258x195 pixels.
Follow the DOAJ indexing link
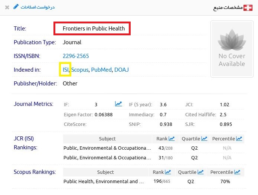coord(121,70)
